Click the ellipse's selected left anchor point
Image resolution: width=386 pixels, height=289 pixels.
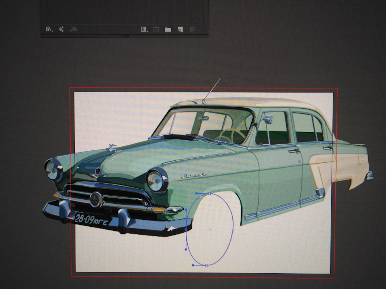[x=186, y=230]
